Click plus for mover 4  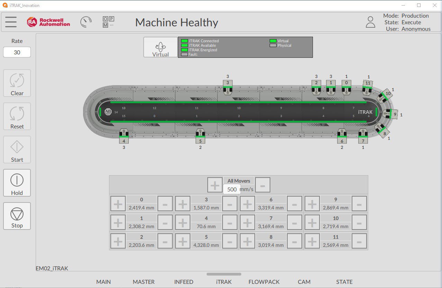point(182,222)
